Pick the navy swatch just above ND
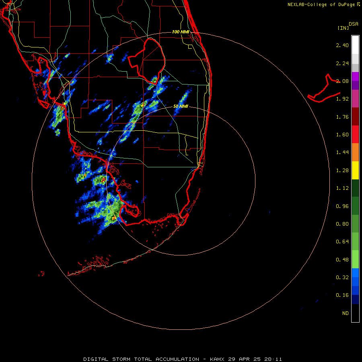Screen dimensions: 362x362 355,299
